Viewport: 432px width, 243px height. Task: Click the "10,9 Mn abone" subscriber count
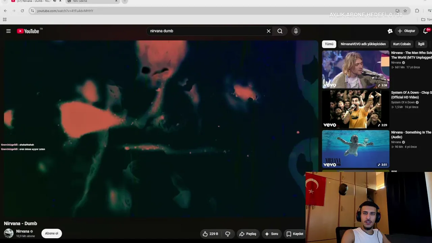(x=26, y=236)
